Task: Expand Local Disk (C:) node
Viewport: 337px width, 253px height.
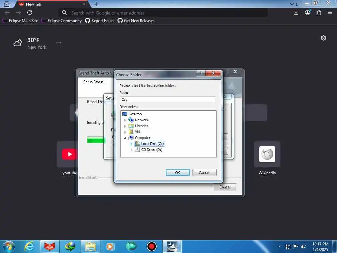Action: tap(131, 144)
